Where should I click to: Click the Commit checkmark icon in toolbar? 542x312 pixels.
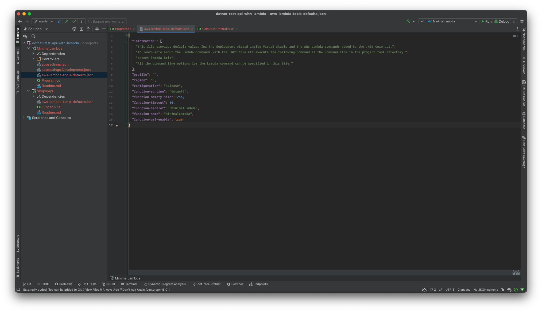coord(74,21)
